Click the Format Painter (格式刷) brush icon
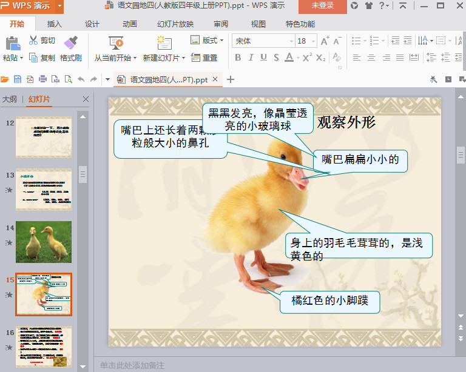The width and height of the screenshot is (466, 372). point(70,42)
